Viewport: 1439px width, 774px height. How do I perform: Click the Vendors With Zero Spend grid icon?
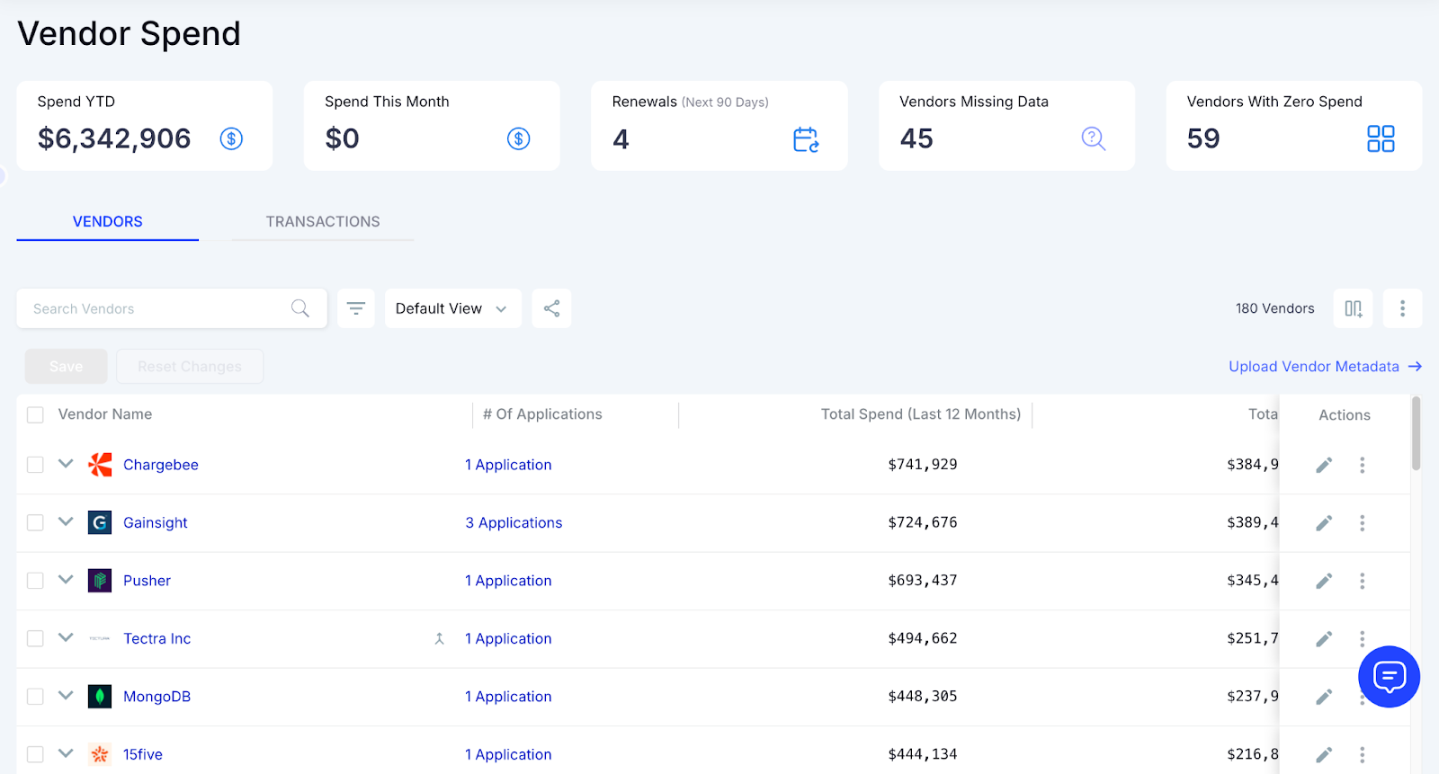(x=1381, y=138)
